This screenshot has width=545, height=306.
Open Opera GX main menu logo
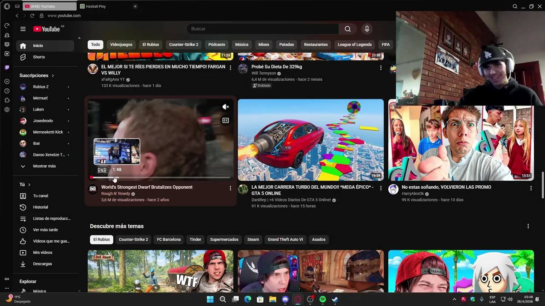[7, 6]
